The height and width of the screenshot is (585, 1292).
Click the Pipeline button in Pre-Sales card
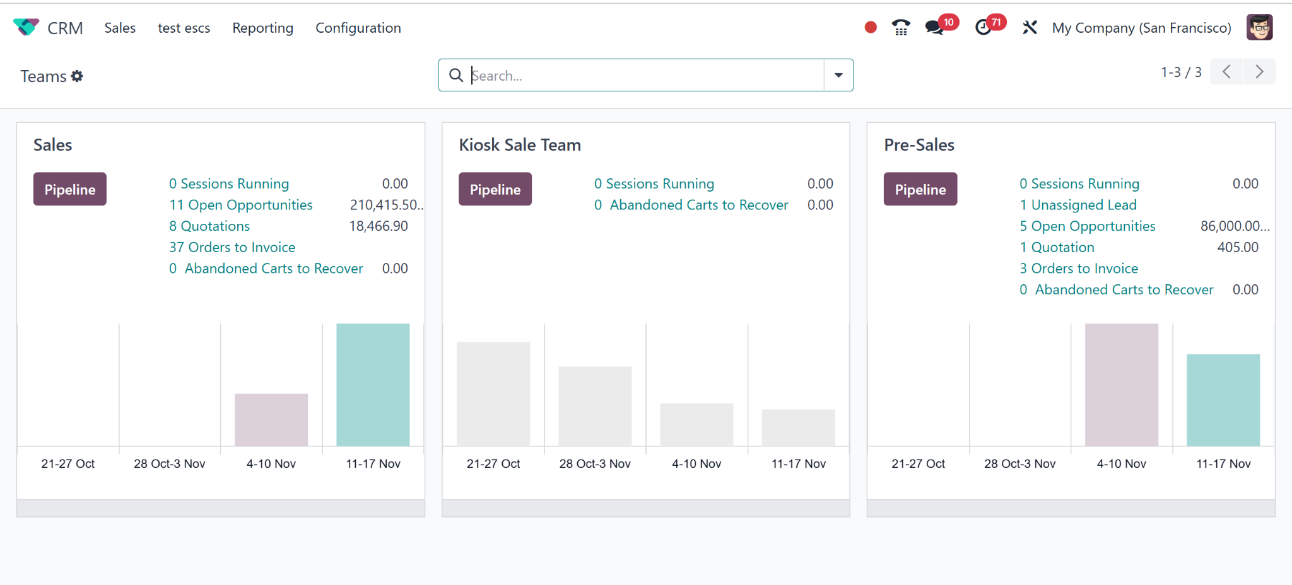click(x=920, y=189)
